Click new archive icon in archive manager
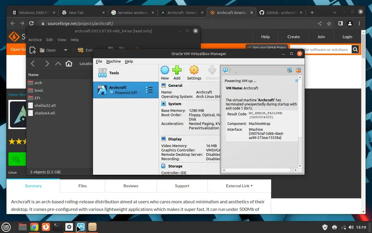 [x=33, y=50]
